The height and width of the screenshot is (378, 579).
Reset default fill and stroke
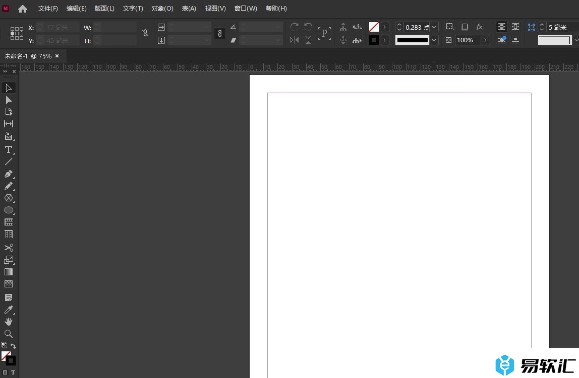(4, 346)
